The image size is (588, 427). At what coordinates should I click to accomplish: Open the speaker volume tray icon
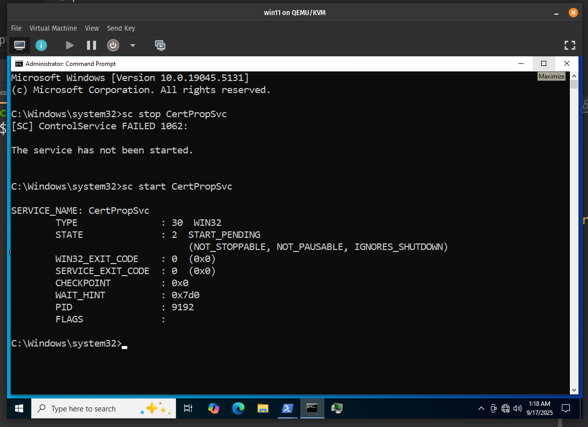[518, 408]
